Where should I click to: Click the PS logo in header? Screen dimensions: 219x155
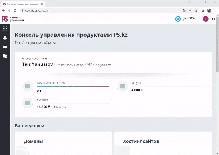(x=5, y=19)
